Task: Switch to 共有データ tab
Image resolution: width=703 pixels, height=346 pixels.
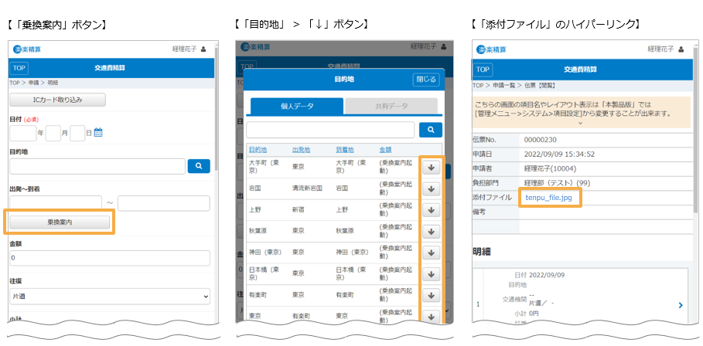Action: tap(391, 106)
